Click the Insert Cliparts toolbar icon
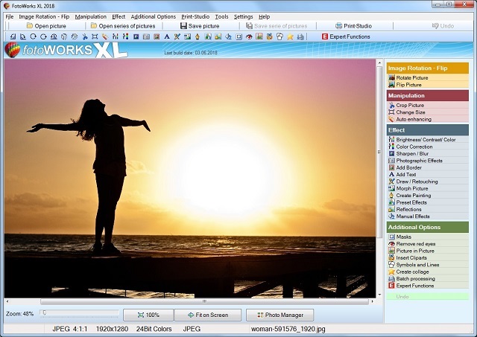This screenshot has width=477, height=337. (270, 36)
